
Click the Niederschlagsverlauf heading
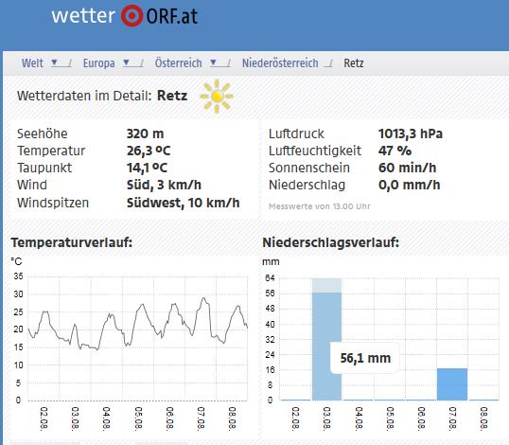pyautogui.click(x=330, y=242)
